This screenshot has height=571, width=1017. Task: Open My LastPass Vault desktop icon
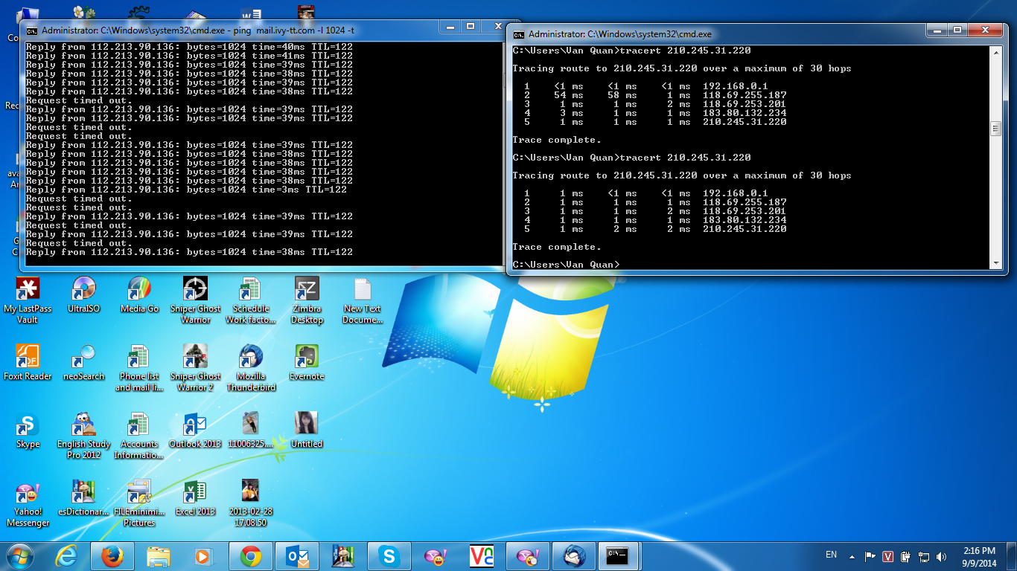tap(28, 300)
